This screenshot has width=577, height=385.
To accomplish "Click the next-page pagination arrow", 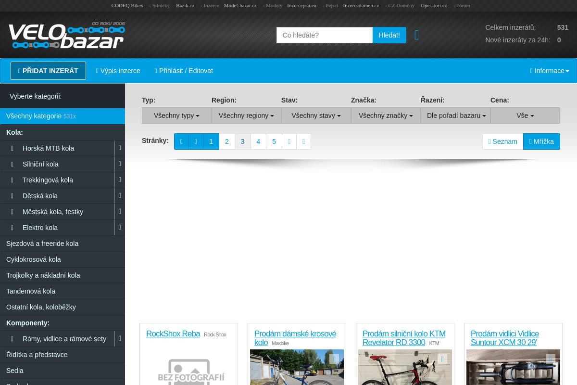I will (289, 141).
